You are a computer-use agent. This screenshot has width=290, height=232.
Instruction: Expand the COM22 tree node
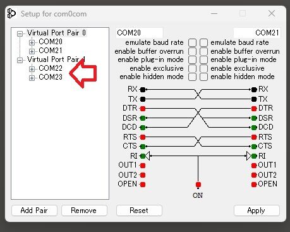click(32, 69)
